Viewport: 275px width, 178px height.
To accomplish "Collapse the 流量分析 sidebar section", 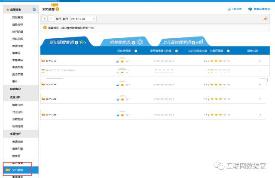I will (16, 98).
